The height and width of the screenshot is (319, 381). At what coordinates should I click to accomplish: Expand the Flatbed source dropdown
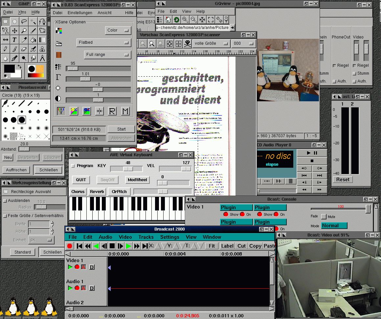point(104,42)
